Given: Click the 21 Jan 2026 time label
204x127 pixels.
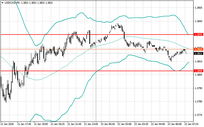Looking at the screenshot, I should pos(7,124).
